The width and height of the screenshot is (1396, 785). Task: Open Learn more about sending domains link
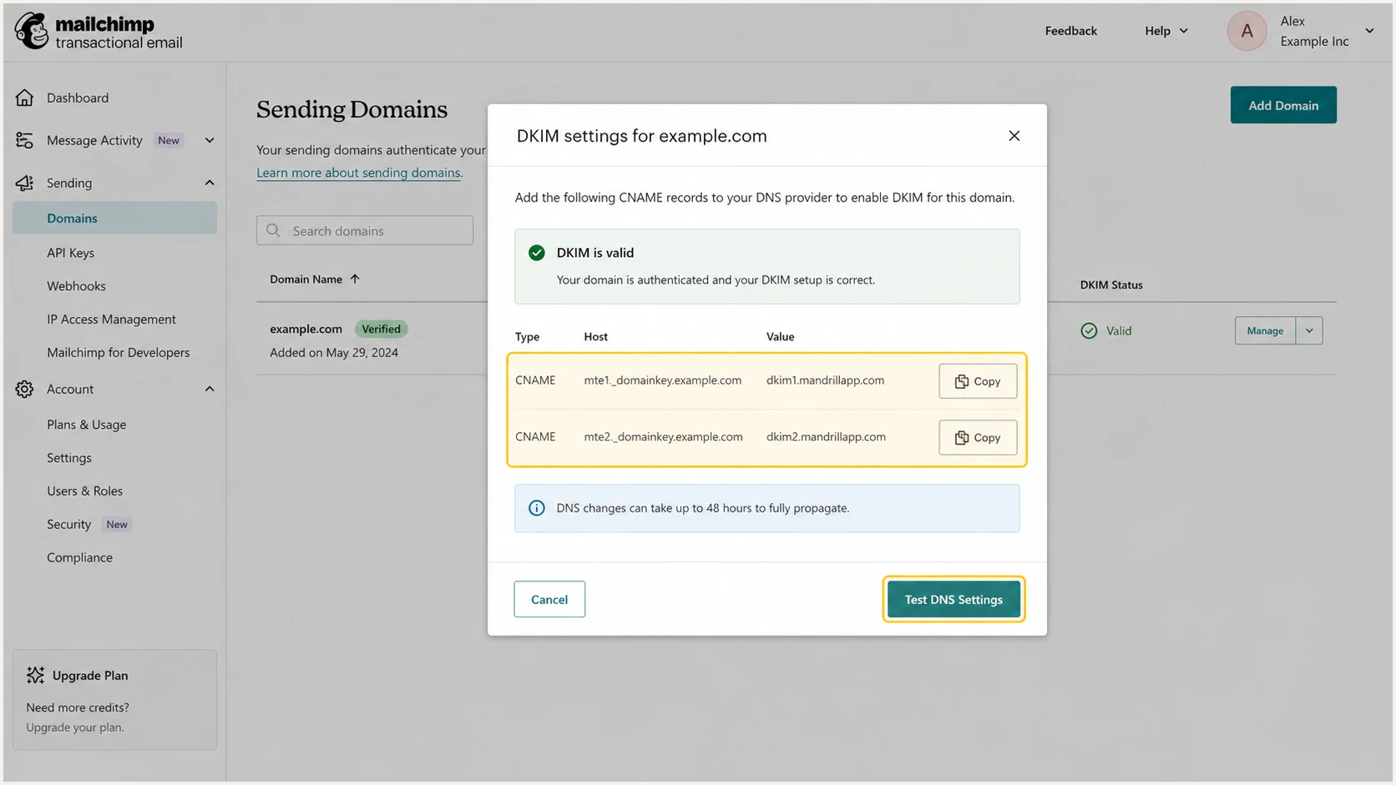click(x=358, y=173)
